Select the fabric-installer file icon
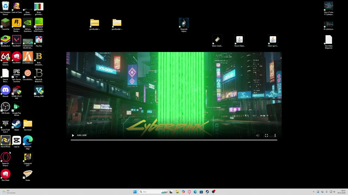The height and width of the screenshot is (195, 348). [217, 41]
